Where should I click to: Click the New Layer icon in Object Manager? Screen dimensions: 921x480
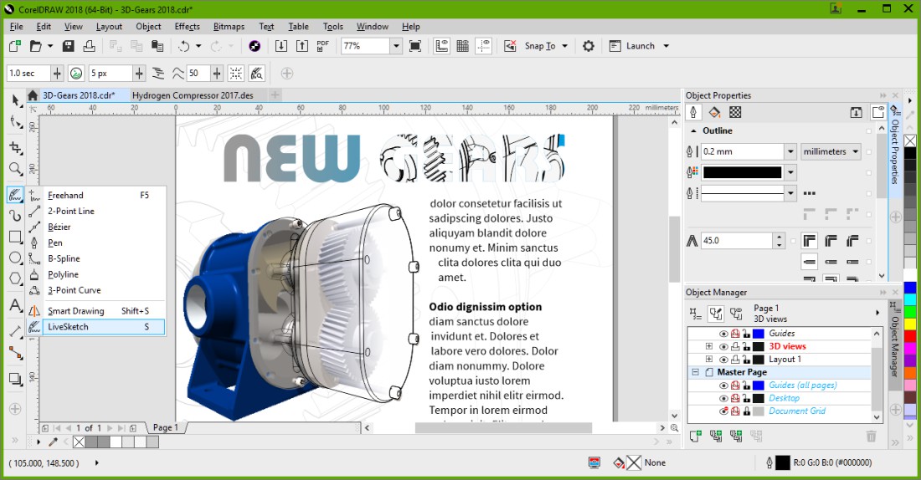[695, 436]
